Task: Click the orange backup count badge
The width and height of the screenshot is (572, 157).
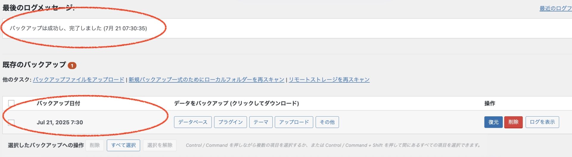Action: pos(72,65)
